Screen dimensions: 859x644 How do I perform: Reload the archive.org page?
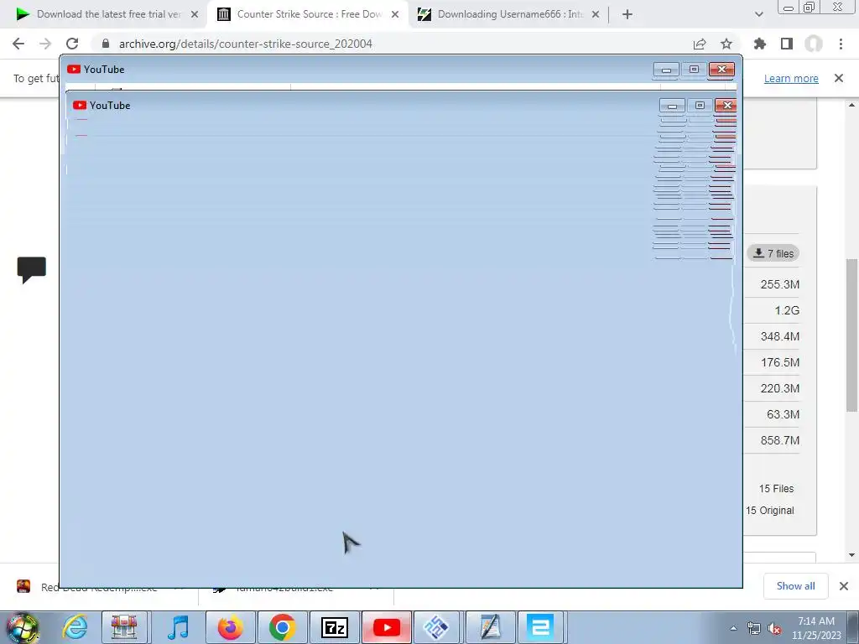(72, 44)
